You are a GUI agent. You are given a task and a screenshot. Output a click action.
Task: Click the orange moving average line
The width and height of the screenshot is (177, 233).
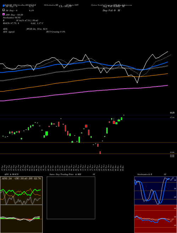tap(84, 80)
